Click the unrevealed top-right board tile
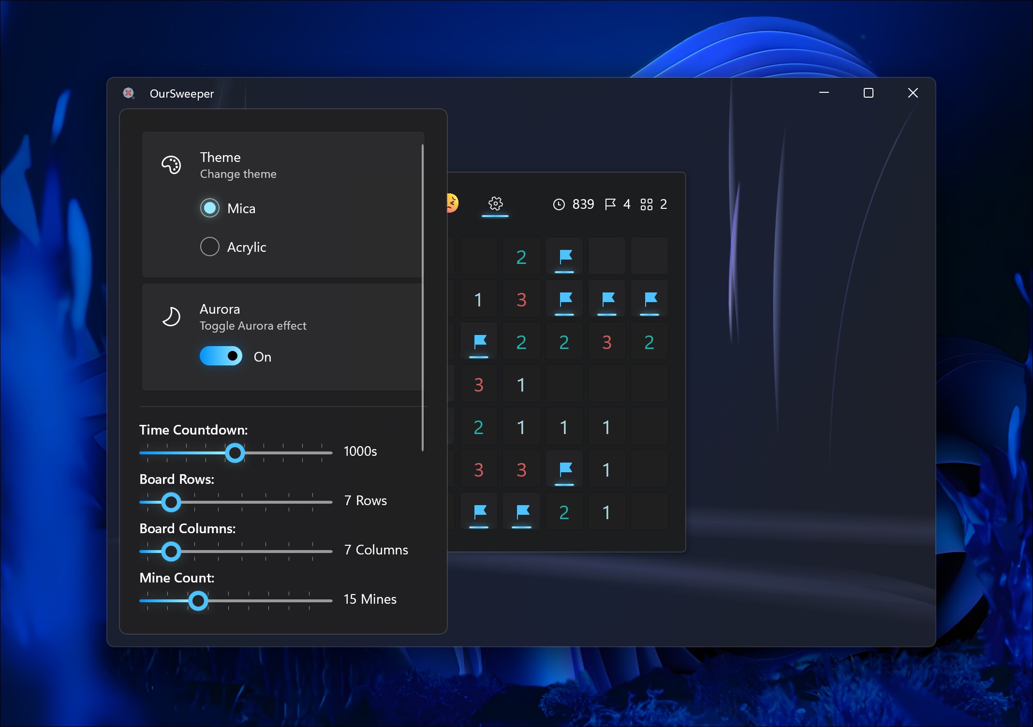1033x727 pixels. [x=649, y=256]
